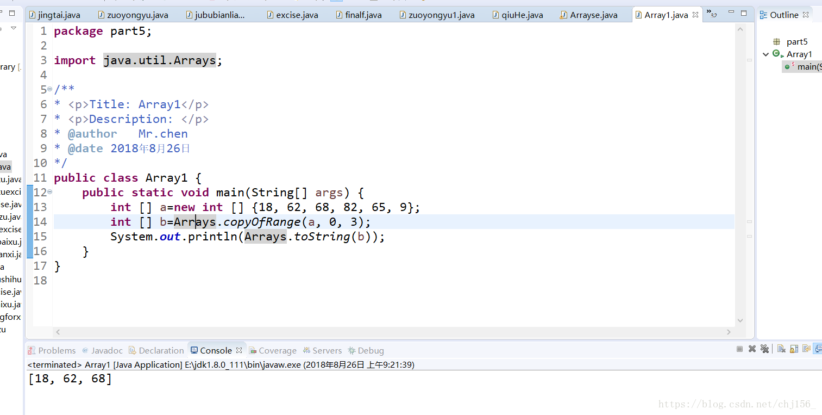This screenshot has width=822, height=415.
Task: Click the package part5 declaration
Action: [x=103, y=31]
